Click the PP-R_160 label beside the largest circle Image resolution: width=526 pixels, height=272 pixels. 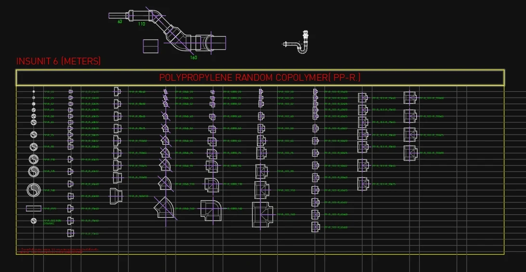[50, 190]
